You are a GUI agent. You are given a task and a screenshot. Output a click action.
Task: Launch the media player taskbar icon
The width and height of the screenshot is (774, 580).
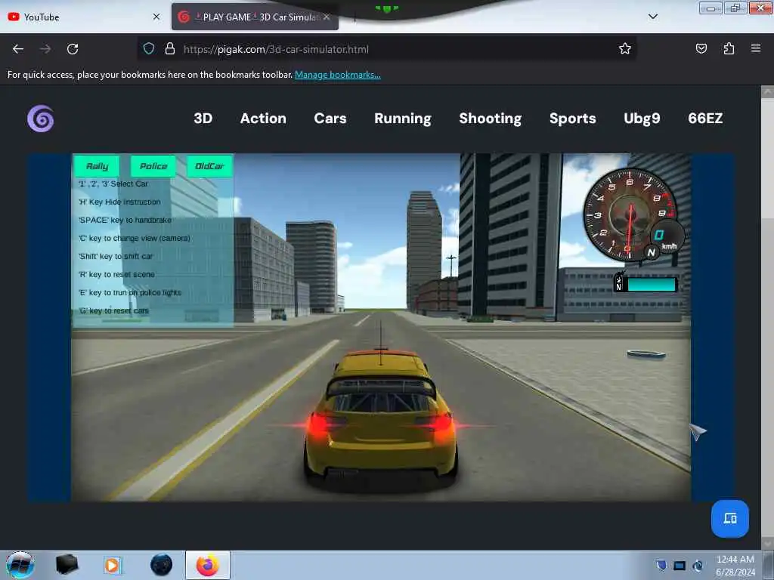[x=112, y=565]
